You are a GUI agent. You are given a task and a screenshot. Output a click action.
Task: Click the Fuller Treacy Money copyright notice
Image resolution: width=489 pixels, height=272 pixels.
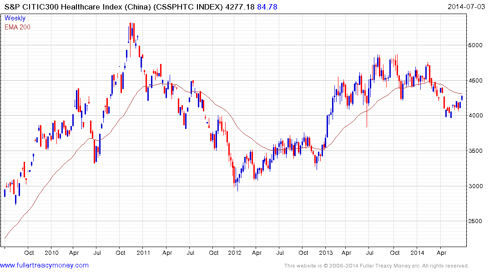[376, 266]
